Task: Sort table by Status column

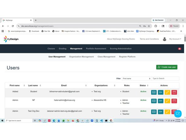Action: tap(148, 85)
